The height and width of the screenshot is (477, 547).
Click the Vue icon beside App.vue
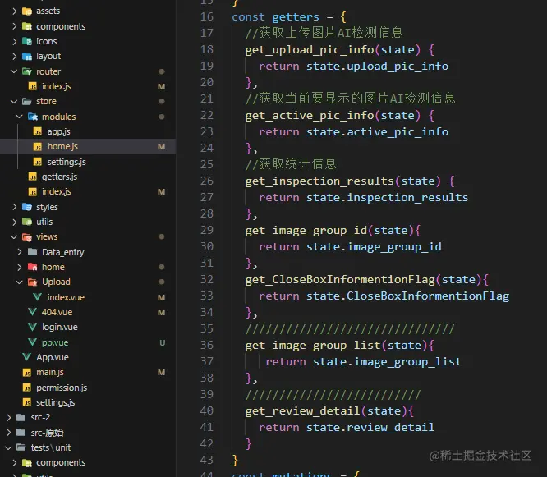tap(27, 357)
